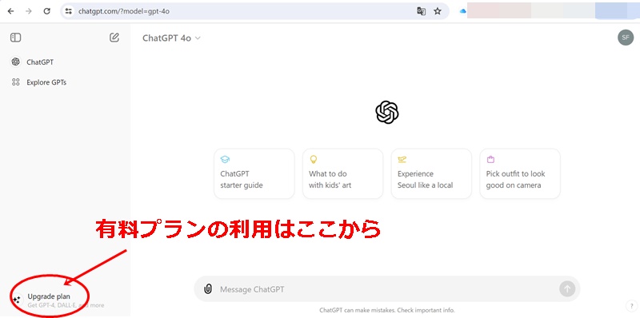Close the sidebar with panel toggle
The image size is (640, 318).
tap(15, 38)
